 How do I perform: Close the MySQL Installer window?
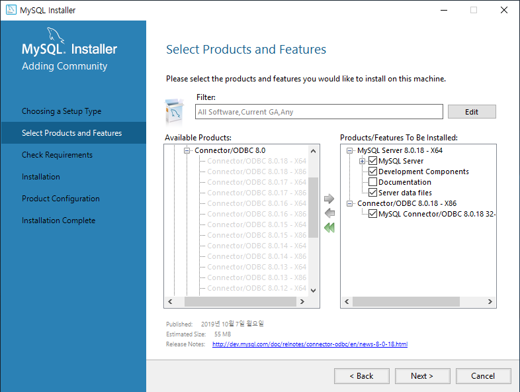click(504, 11)
